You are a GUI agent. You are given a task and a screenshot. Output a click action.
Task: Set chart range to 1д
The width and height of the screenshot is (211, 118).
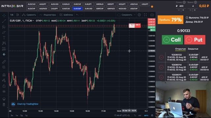[26, 115]
